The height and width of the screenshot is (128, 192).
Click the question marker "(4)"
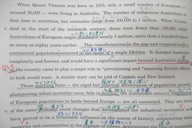19,89
